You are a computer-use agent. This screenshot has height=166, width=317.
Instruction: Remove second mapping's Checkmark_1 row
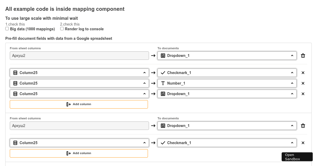coord(303,143)
